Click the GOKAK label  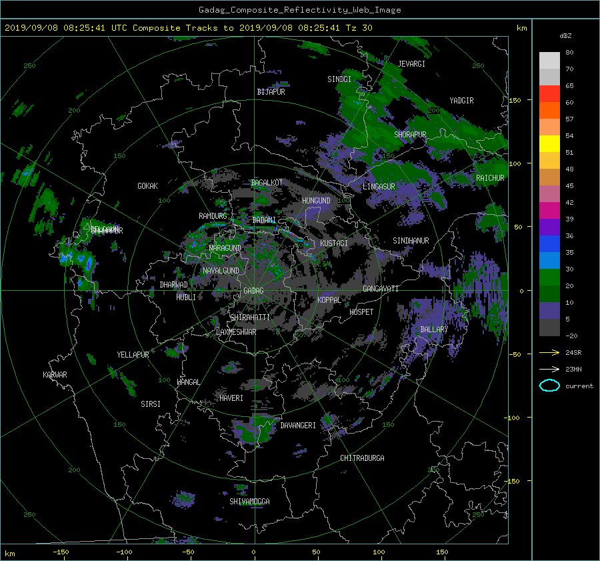click(148, 186)
